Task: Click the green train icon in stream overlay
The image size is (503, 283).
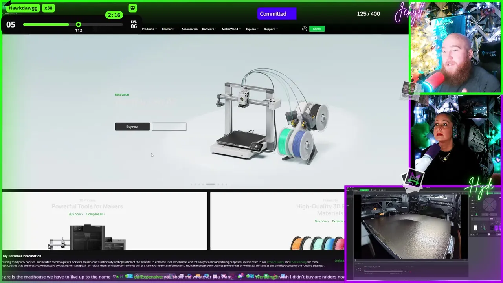Action: pos(132,8)
